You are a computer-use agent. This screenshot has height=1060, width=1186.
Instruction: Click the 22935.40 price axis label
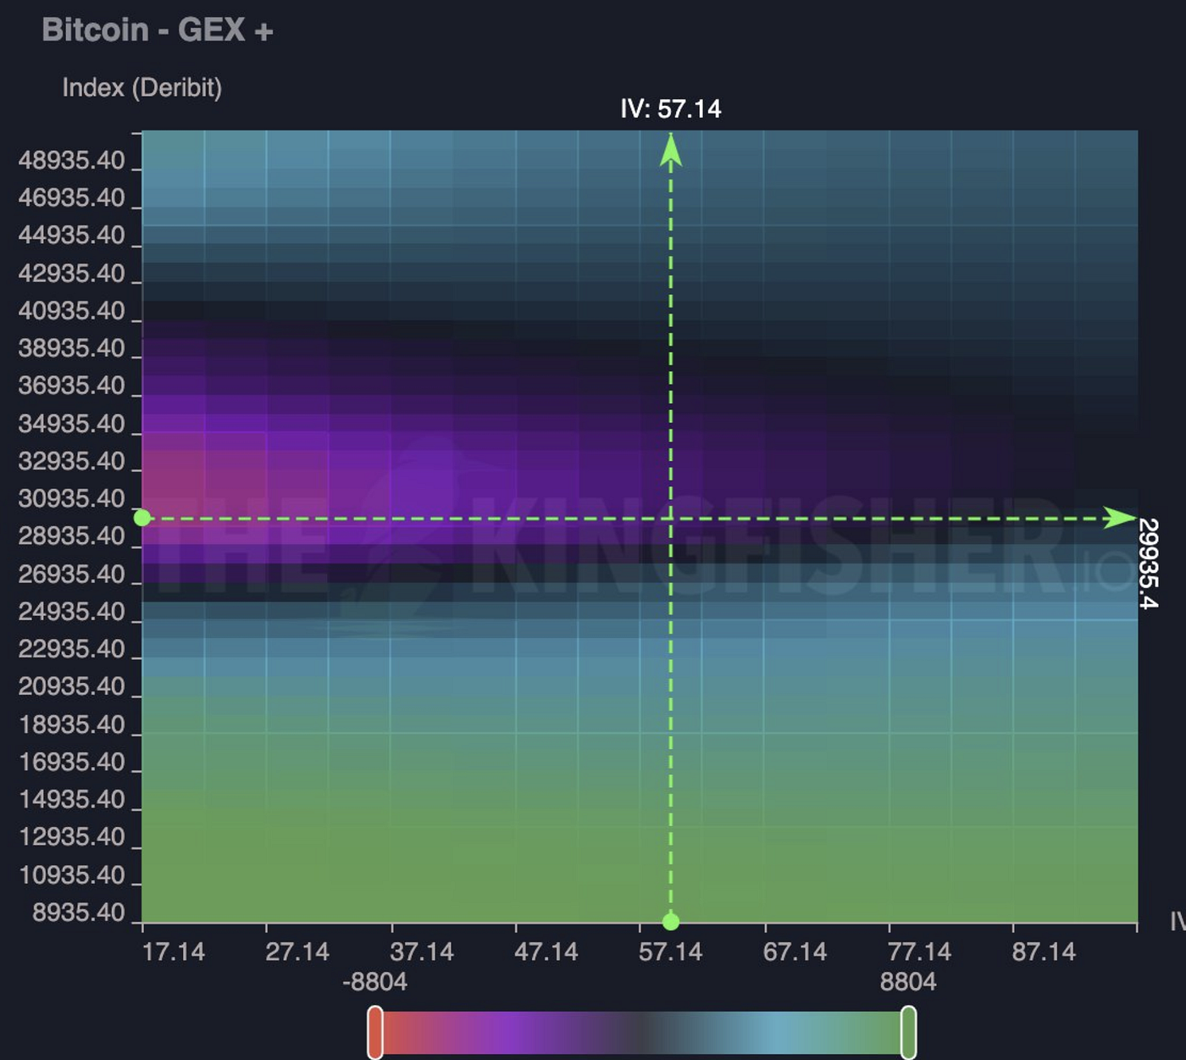[72, 649]
